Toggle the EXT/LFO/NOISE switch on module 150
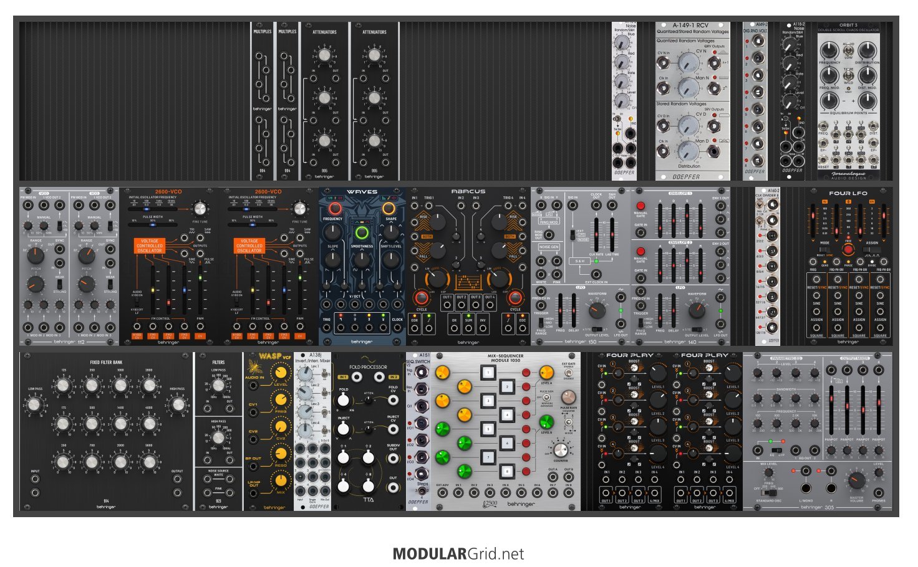The image size is (918, 567). (573, 234)
